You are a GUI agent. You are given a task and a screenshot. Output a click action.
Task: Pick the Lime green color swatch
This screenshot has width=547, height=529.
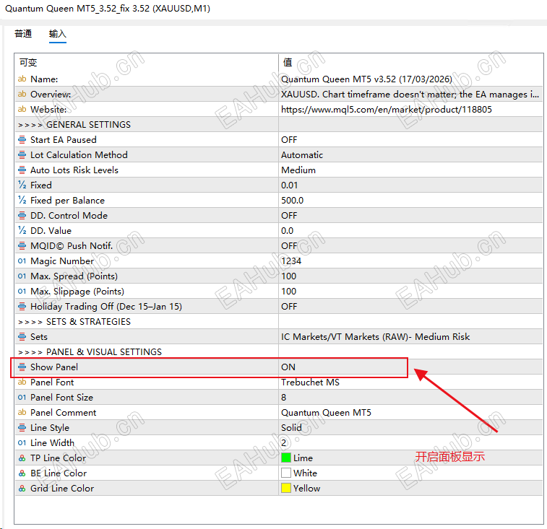pyautogui.click(x=286, y=458)
